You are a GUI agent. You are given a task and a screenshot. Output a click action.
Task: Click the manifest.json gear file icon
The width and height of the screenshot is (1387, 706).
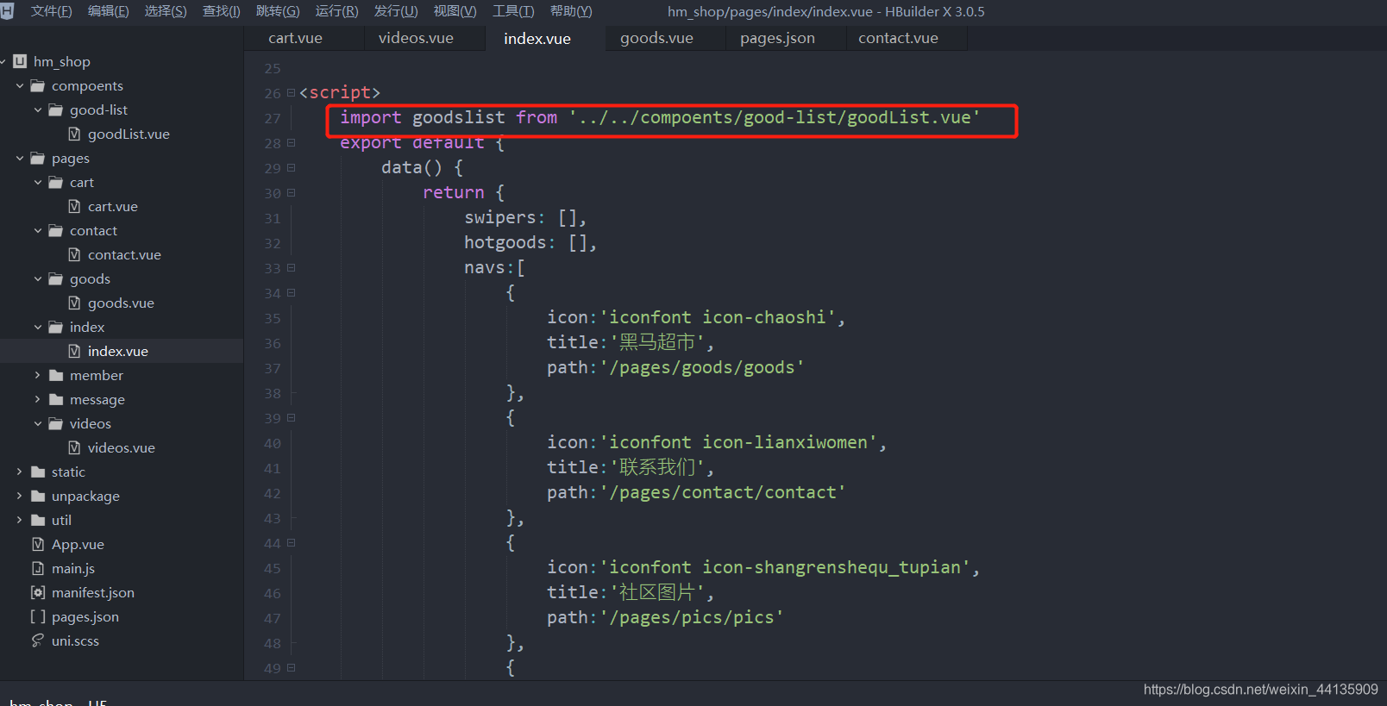pos(38,592)
